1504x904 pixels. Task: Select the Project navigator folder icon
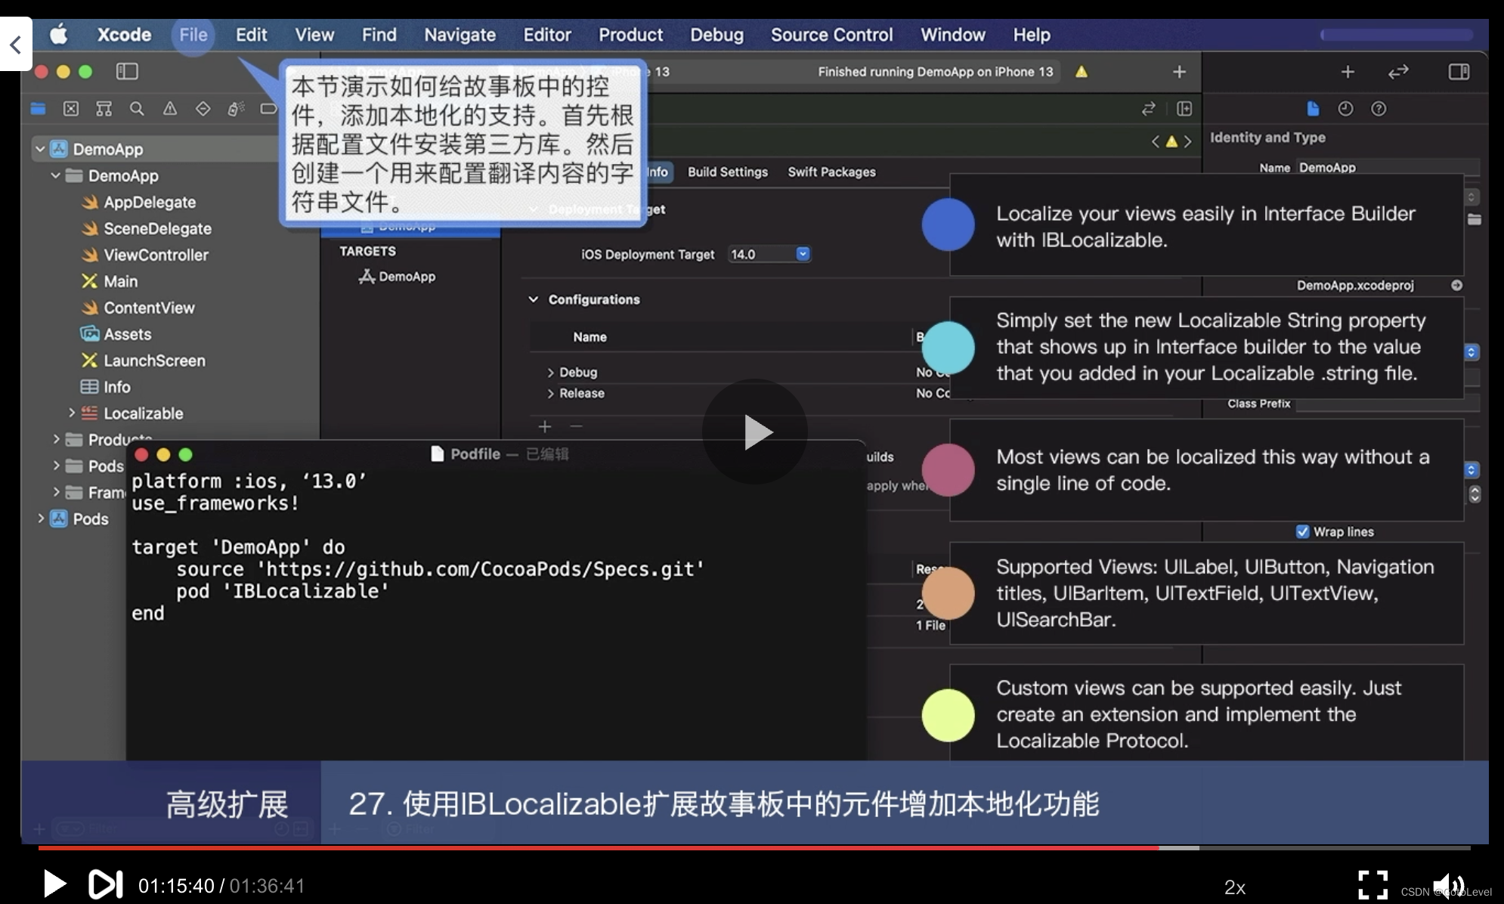click(x=39, y=109)
